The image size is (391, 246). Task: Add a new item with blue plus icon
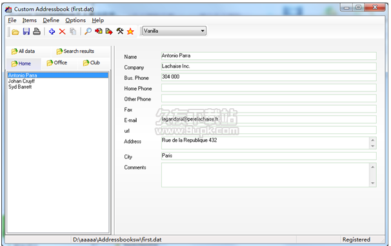[x=52, y=32]
